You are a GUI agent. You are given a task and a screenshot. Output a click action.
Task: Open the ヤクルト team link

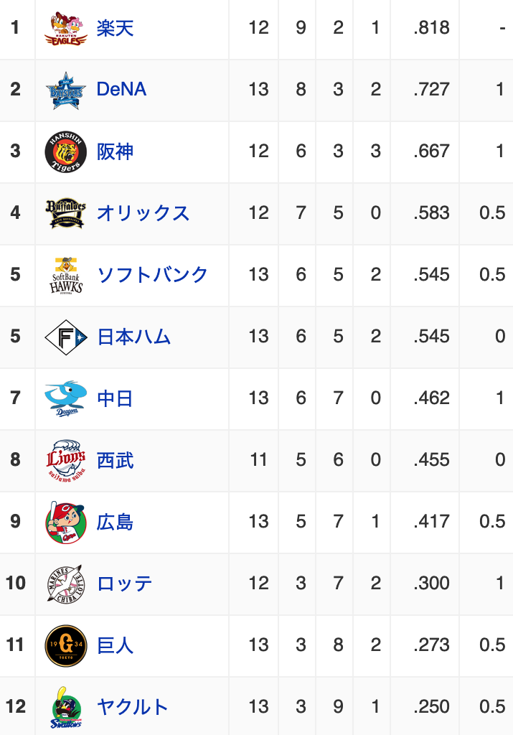pos(133,707)
